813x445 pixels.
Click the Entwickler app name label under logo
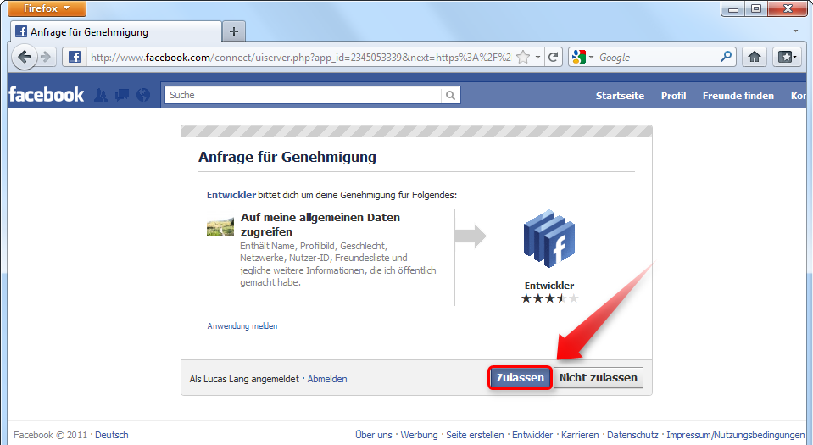(x=549, y=286)
